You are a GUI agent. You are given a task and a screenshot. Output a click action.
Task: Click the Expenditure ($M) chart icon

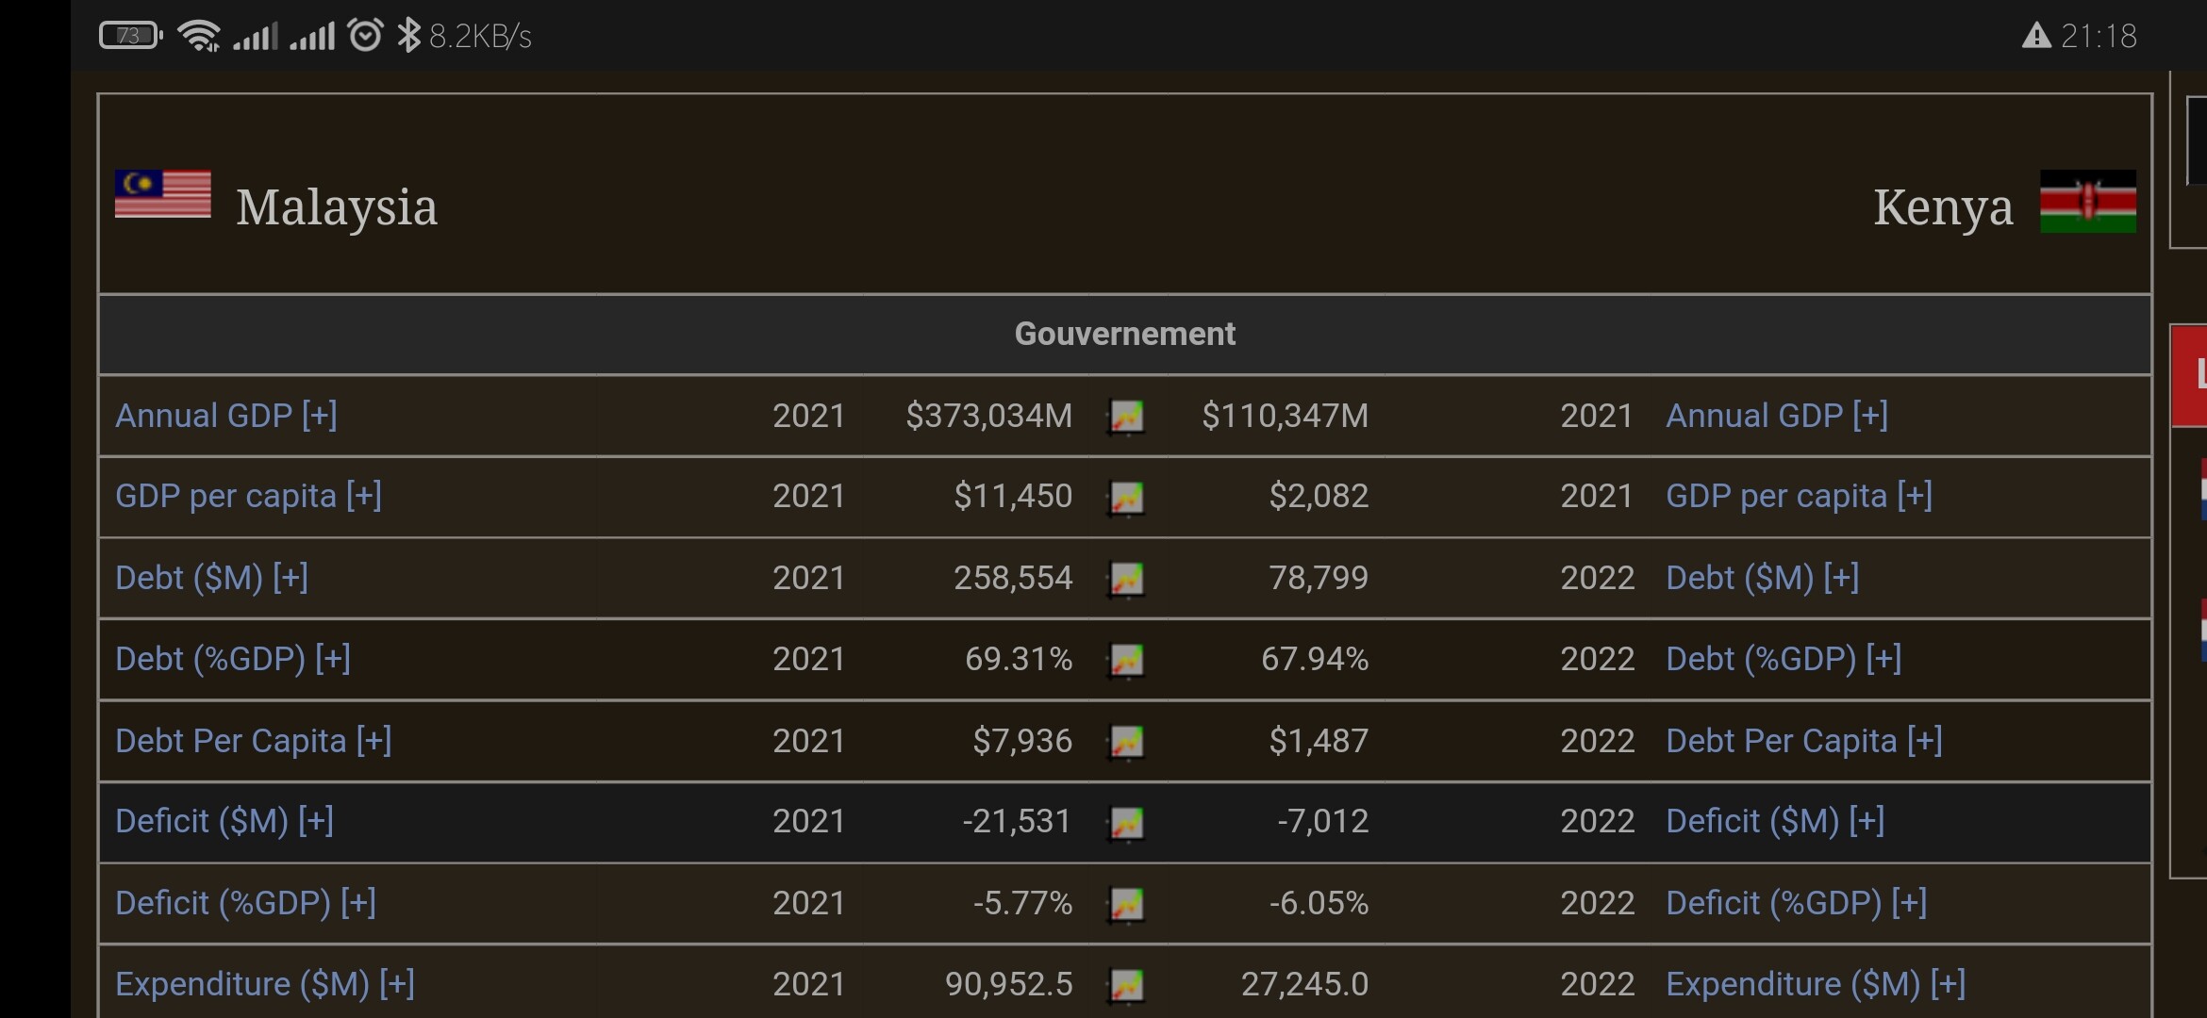pos(1126,984)
